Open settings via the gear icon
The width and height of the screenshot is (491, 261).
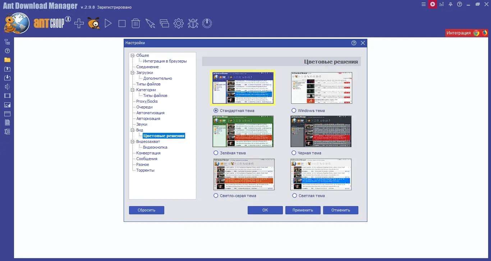pyautogui.click(x=178, y=23)
